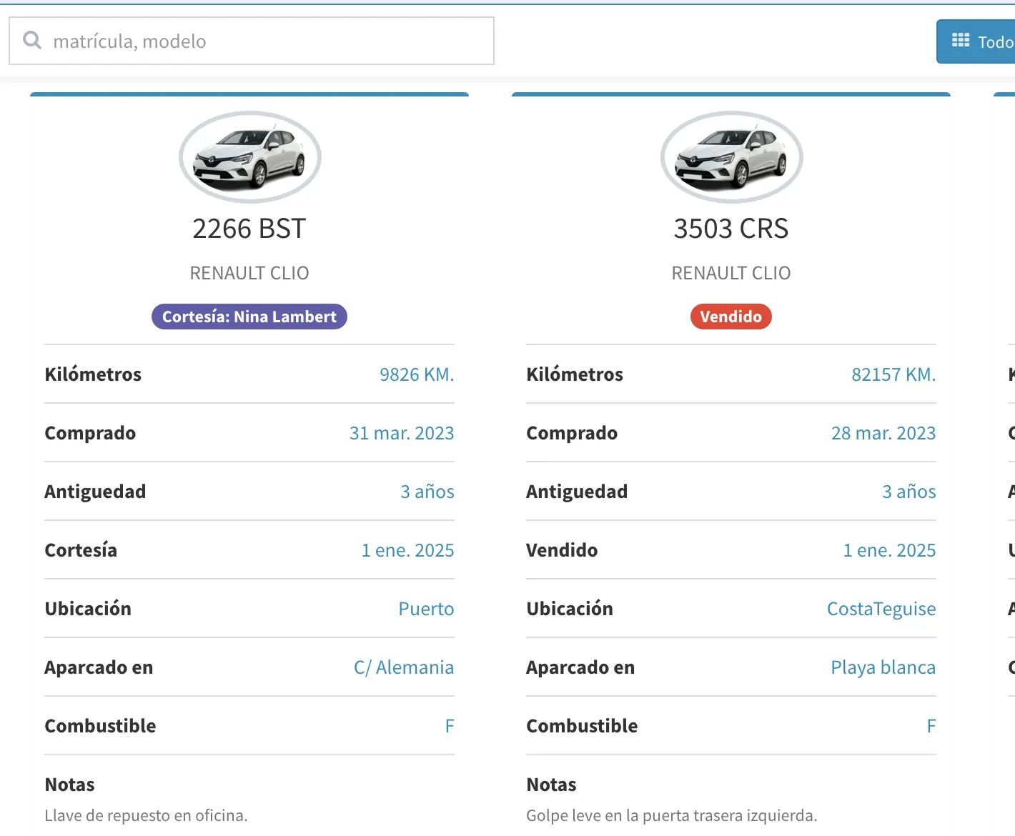Click Vendido date 1 ene. 2025
Viewport: 1015px width, 836px height.
tap(890, 550)
